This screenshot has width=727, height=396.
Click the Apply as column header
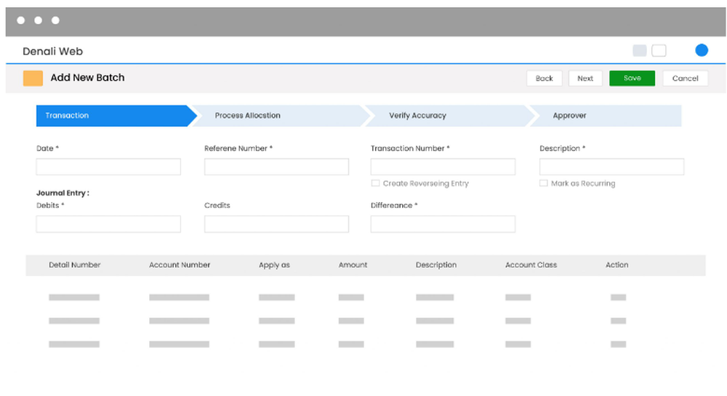click(274, 265)
